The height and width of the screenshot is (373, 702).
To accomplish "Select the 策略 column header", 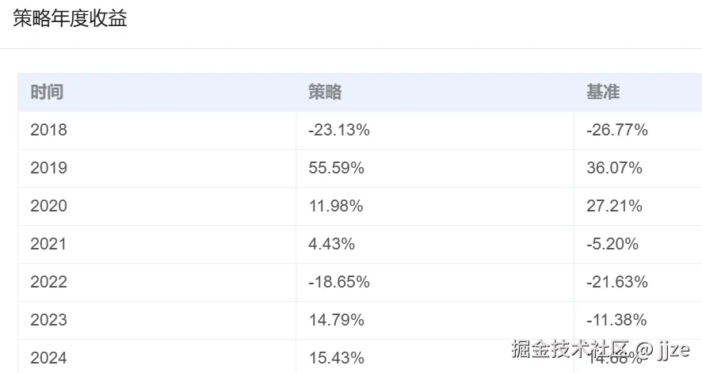I will pyautogui.click(x=325, y=93).
